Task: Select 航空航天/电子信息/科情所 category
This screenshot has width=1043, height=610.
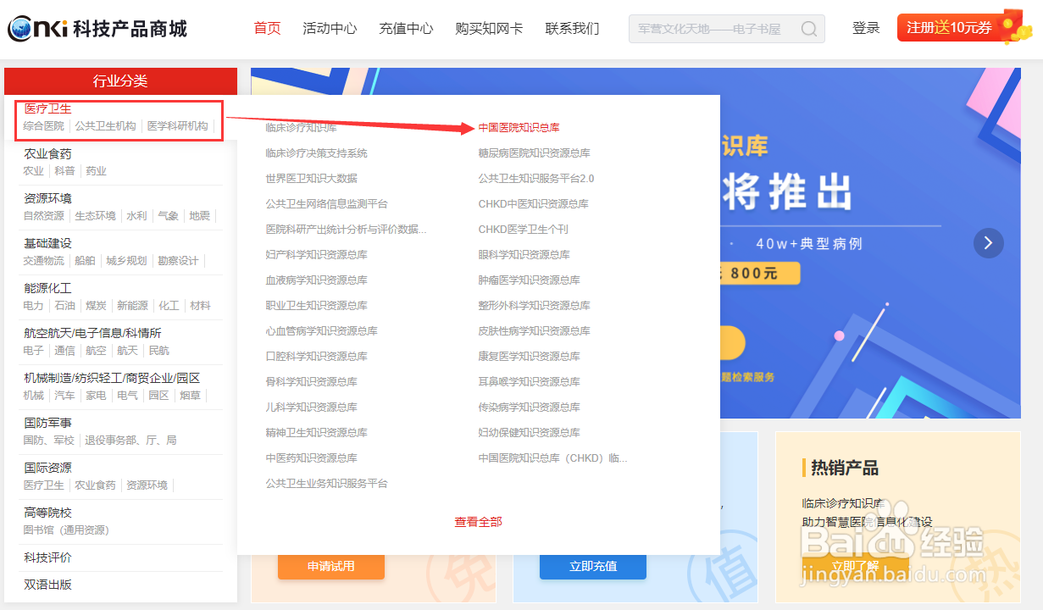Action: 92,333
